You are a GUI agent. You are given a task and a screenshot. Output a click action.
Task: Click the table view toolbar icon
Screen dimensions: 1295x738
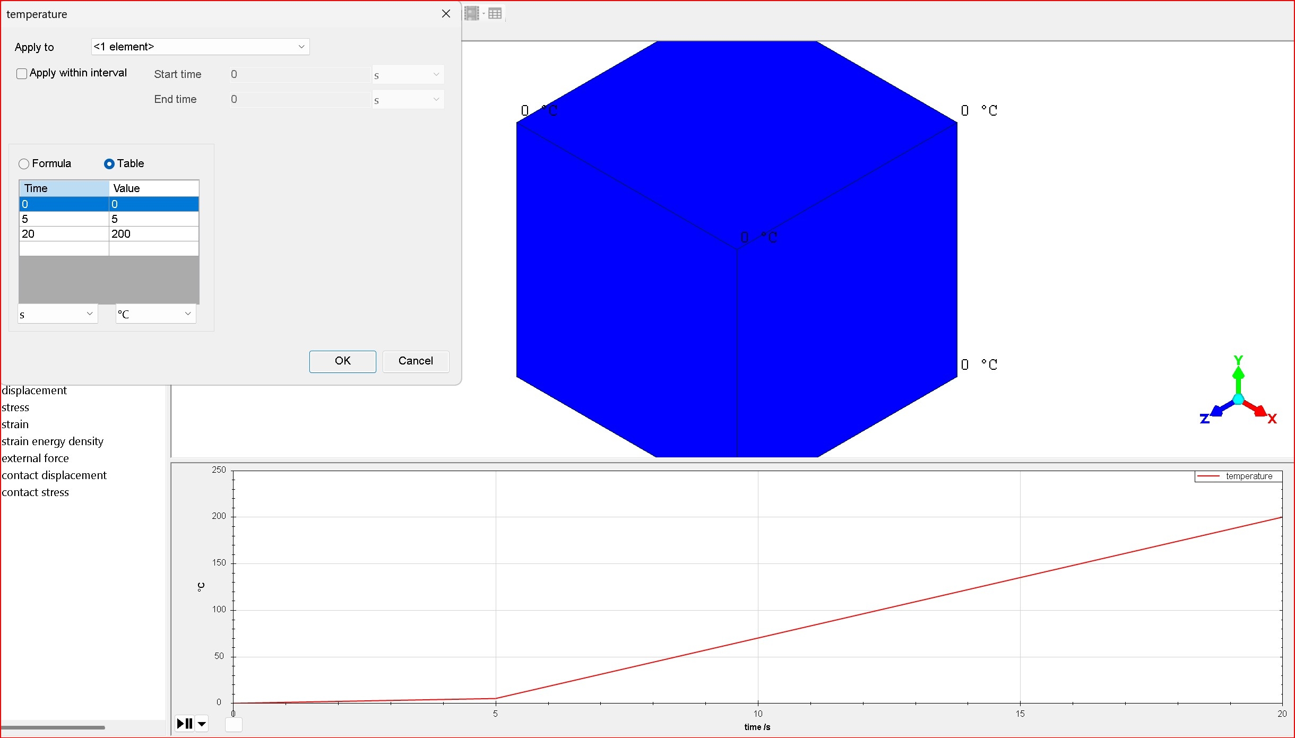click(495, 13)
